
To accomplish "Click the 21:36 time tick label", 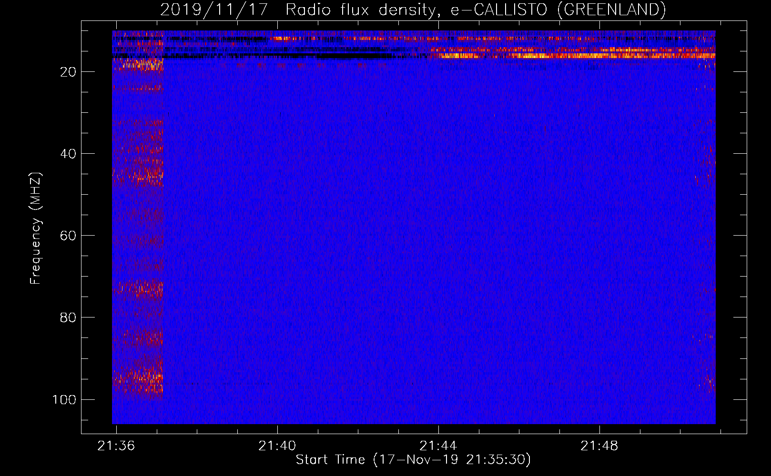I will coord(116,446).
